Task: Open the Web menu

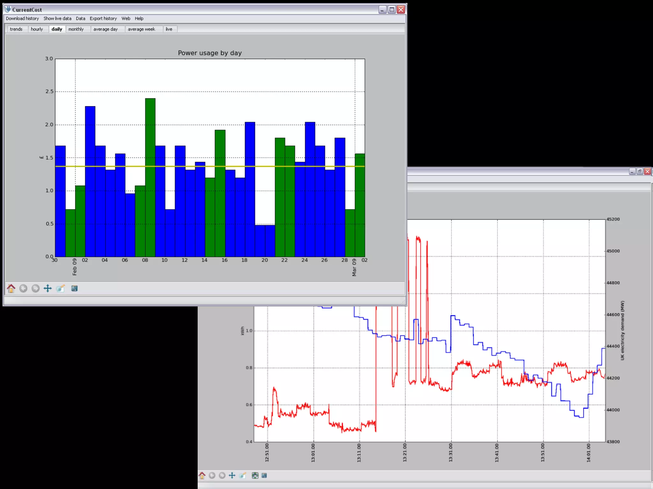Action: pyautogui.click(x=126, y=18)
